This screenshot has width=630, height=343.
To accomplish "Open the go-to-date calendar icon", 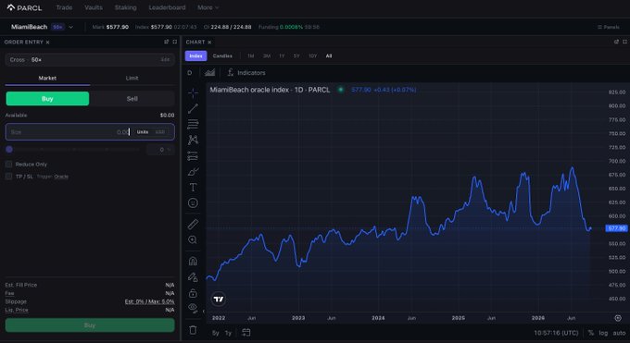I will point(246,333).
